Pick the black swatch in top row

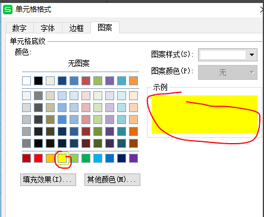pos(38,80)
